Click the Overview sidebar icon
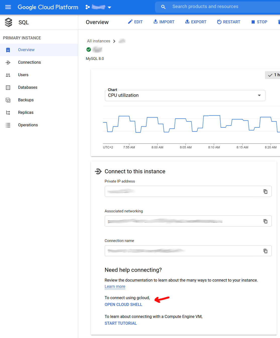The height and width of the screenshot is (338, 280). tap(8, 50)
